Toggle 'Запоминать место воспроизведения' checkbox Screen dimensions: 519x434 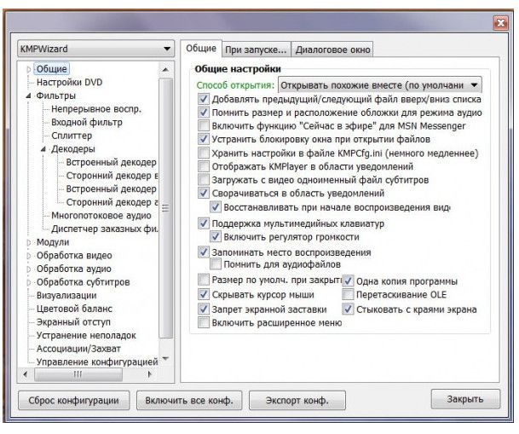[x=204, y=252]
